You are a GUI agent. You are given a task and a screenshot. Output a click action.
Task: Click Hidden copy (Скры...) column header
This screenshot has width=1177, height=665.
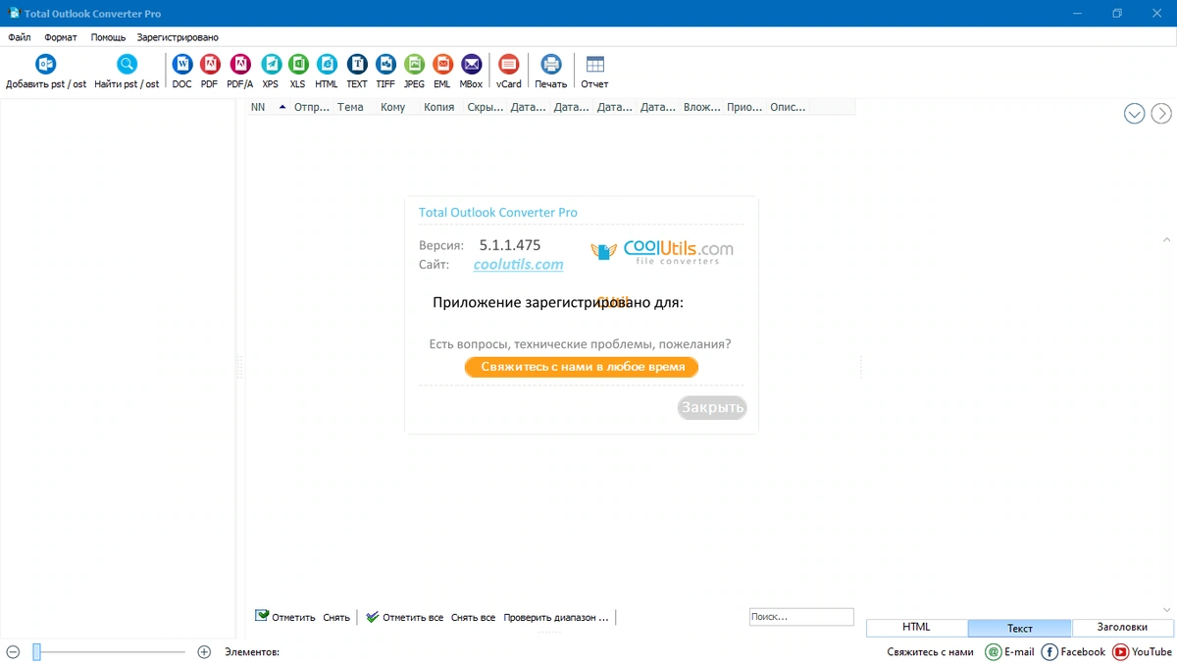pyautogui.click(x=485, y=107)
